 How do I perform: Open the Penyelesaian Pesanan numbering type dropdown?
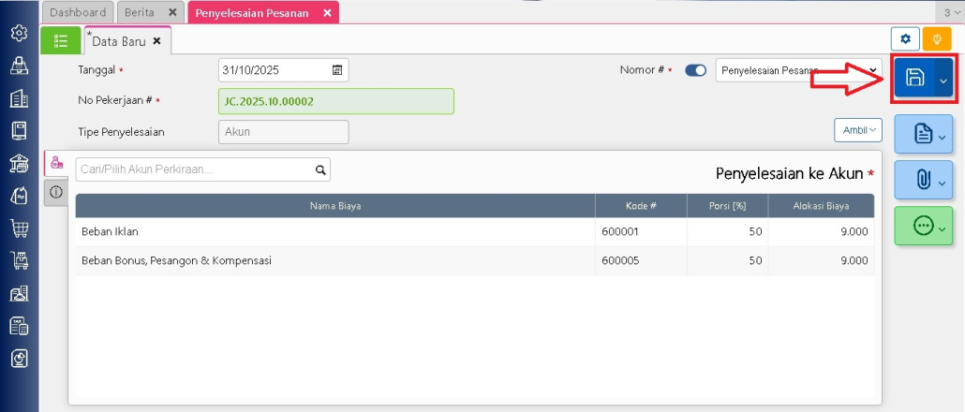pos(798,70)
